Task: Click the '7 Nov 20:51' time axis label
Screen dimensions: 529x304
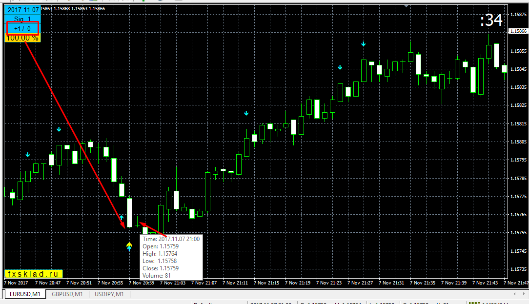Action: pos(79,283)
